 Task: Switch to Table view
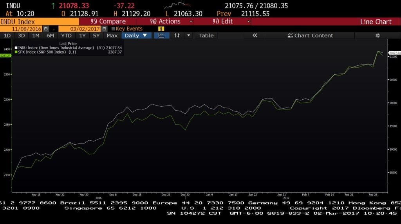206,36
